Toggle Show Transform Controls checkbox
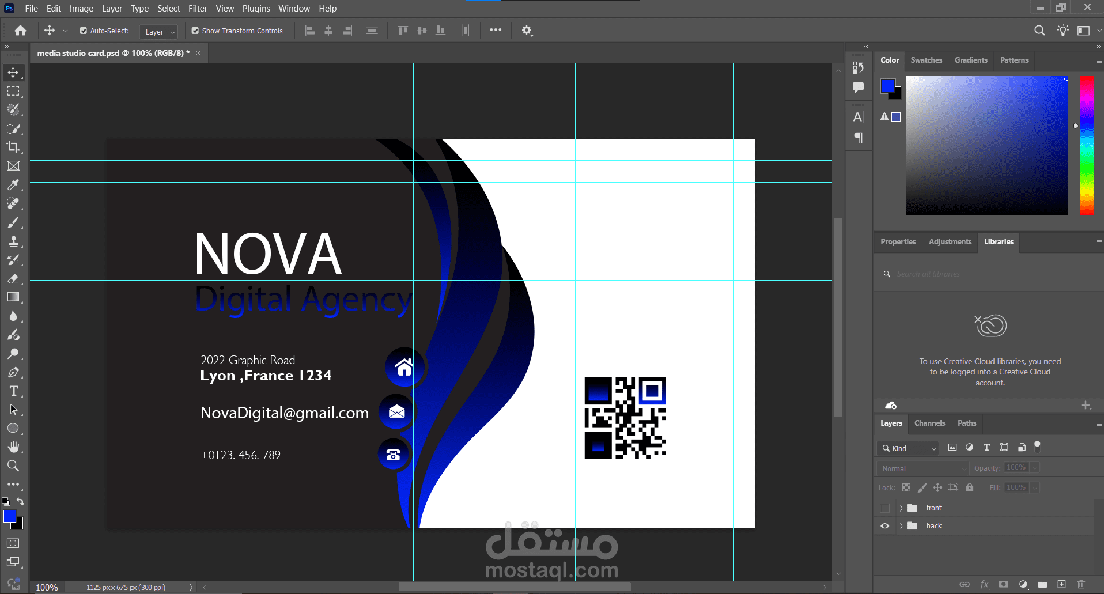The image size is (1104, 594). pos(195,31)
